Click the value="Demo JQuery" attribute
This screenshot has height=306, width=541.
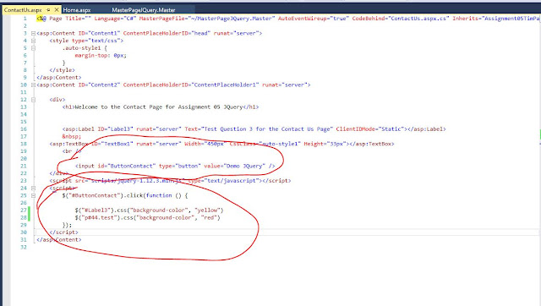point(235,166)
